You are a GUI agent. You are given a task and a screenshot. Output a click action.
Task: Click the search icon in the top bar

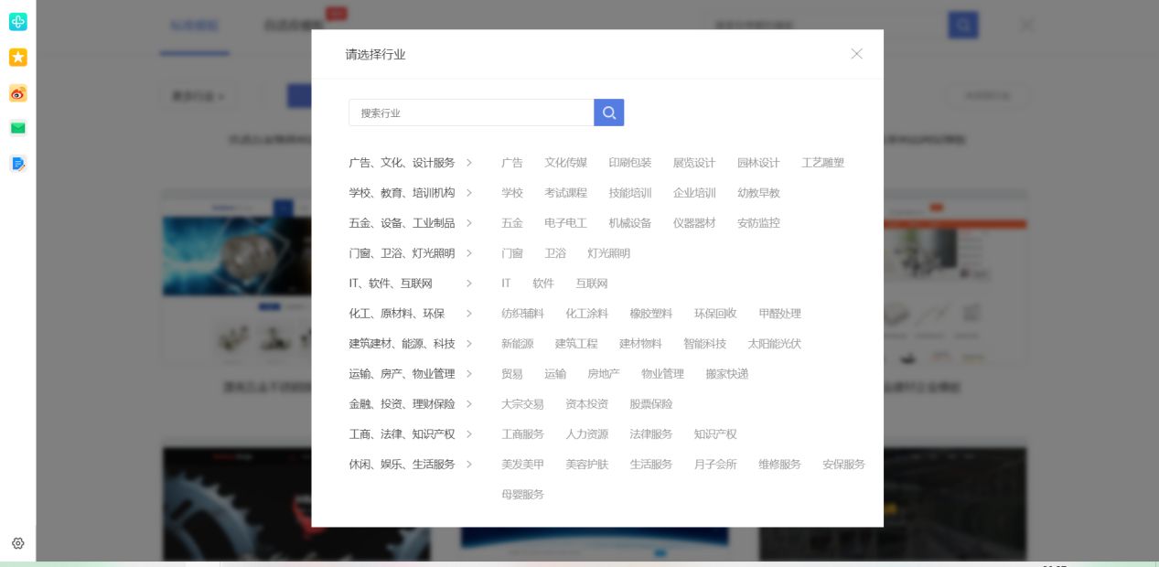[963, 25]
